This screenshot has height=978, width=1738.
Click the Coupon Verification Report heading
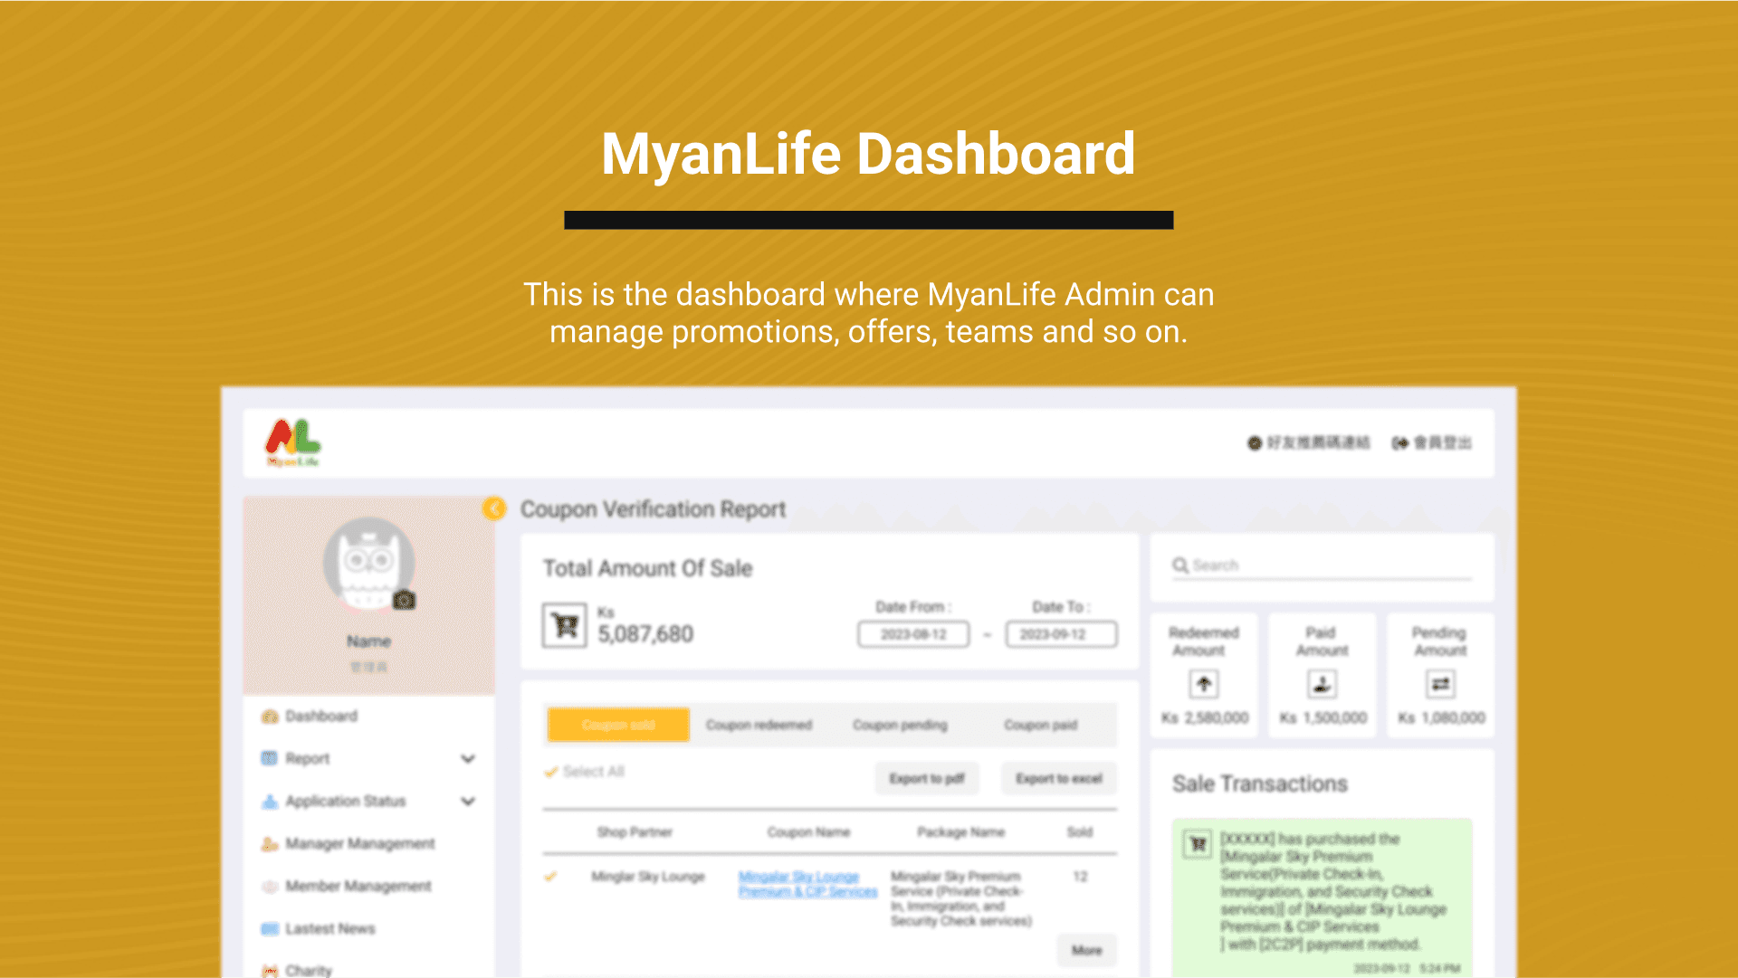tap(653, 509)
